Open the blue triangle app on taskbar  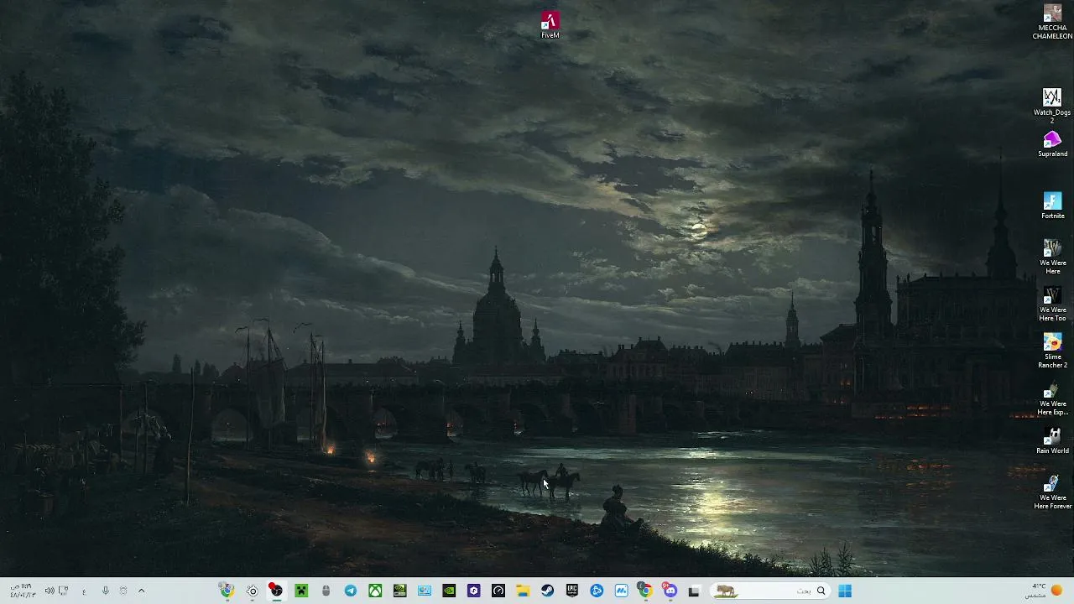[597, 591]
